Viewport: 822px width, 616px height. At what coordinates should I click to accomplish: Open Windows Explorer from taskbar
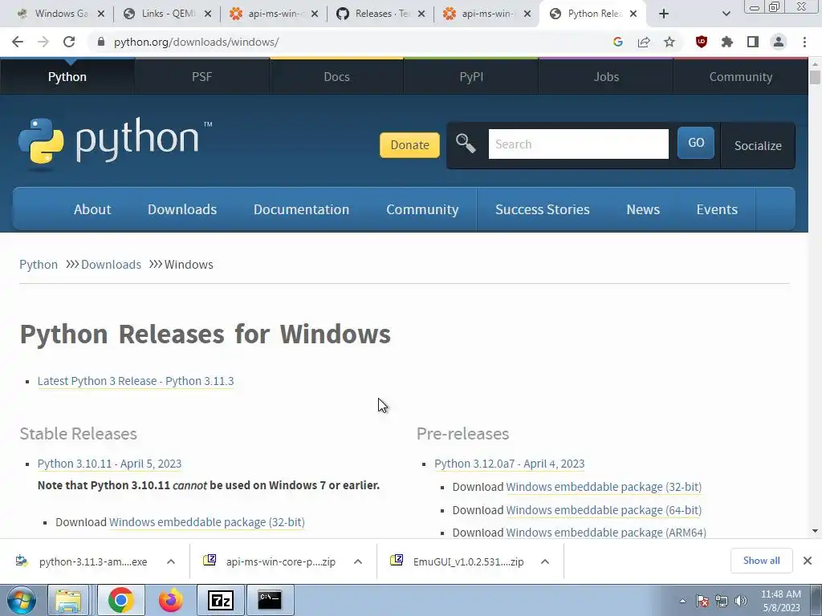click(x=69, y=600)
